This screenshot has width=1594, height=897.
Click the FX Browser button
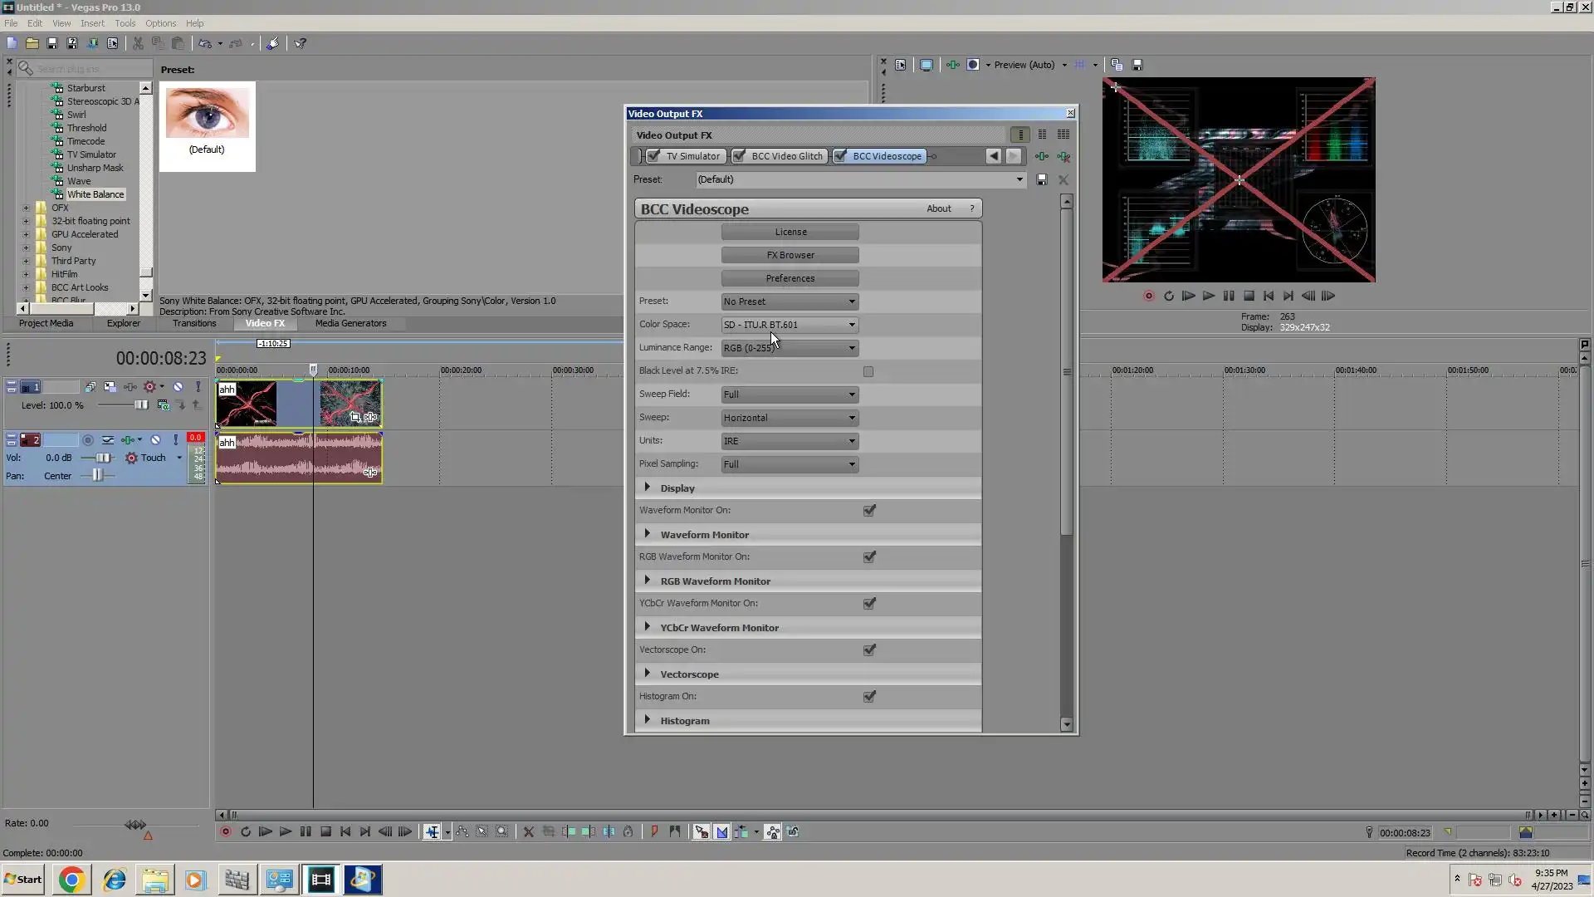click(790, 255)
